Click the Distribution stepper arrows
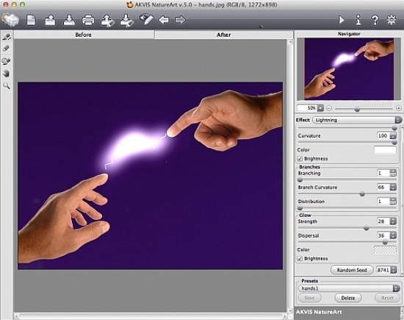The image size is (404, 320). (x=393, y=201)
